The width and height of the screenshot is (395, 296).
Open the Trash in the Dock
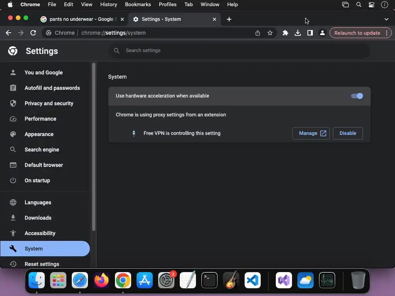[x=358, y=280]
